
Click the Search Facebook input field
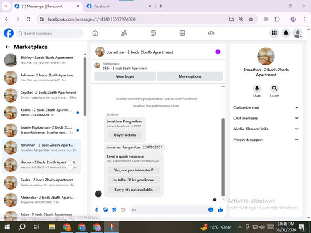pos(50,33)
